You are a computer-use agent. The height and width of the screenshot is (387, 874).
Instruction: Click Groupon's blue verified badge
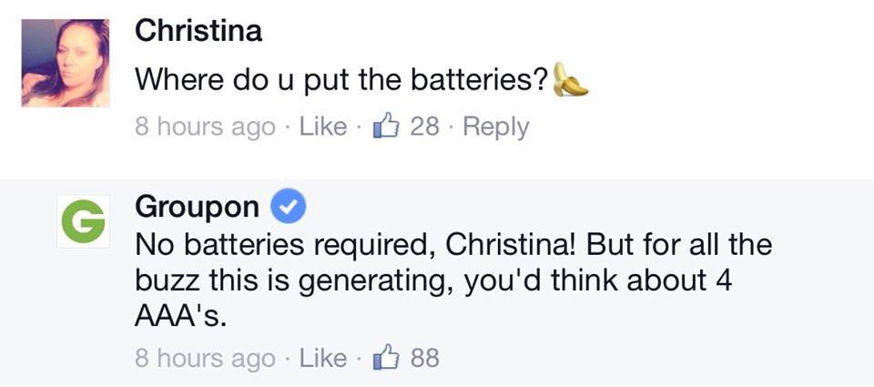click(x=290, y=209)
